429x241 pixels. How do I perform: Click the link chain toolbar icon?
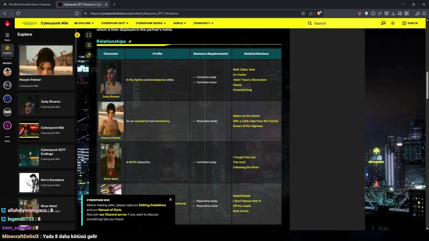tap(380, 13)
